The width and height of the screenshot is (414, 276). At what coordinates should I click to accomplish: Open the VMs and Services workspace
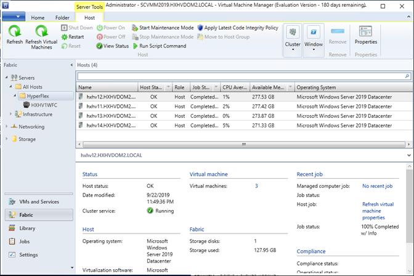39,202
